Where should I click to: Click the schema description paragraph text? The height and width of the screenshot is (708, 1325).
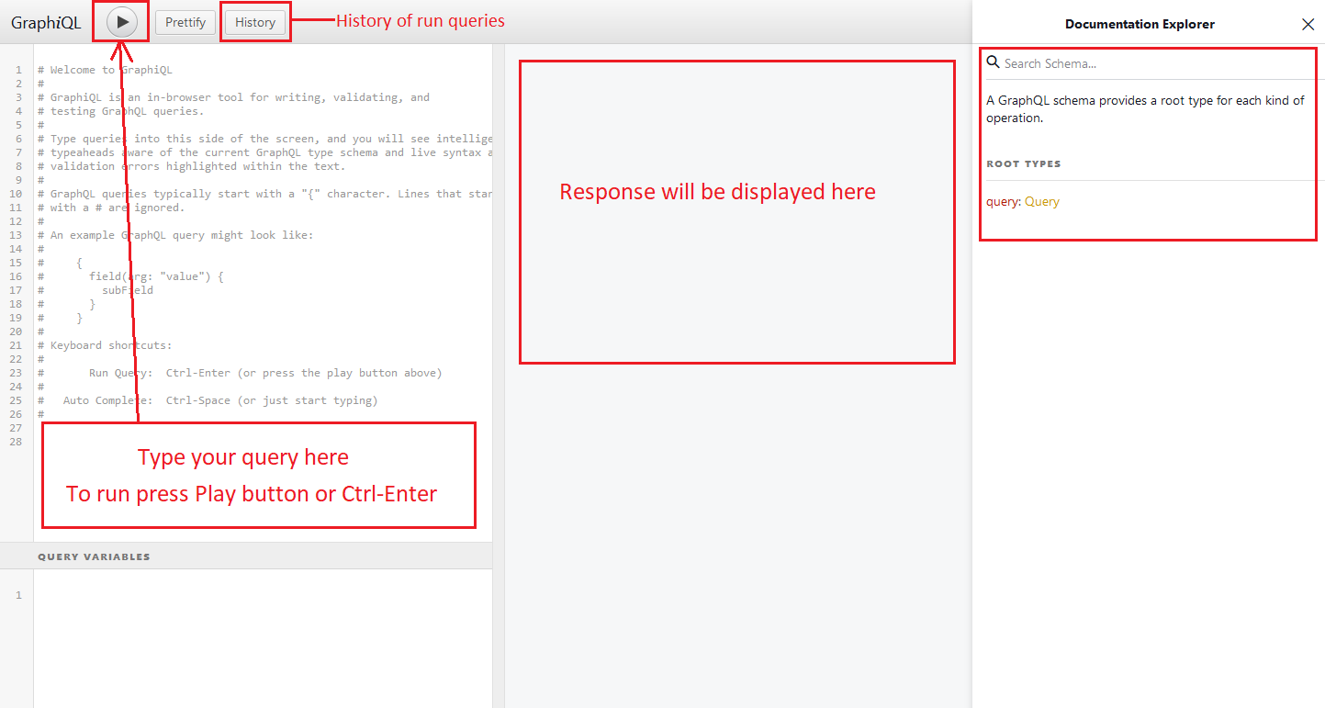pyautogui.click(x=1146, y=109)
